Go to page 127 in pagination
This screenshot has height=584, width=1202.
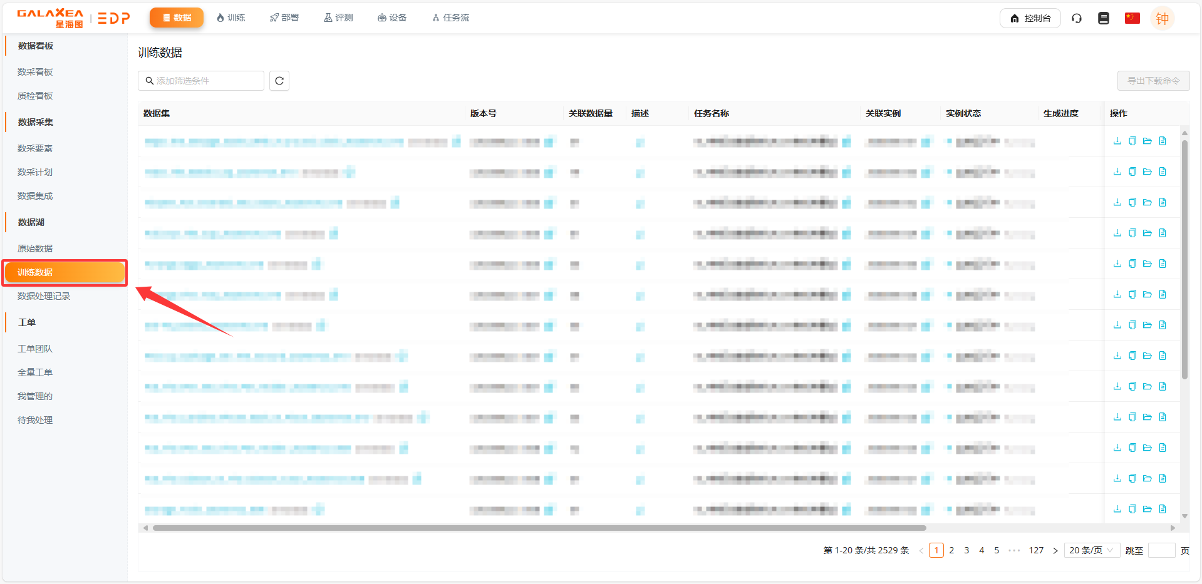1036,550
